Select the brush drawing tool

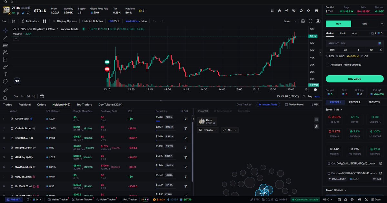pyautogui.click(x=5, y=67)
